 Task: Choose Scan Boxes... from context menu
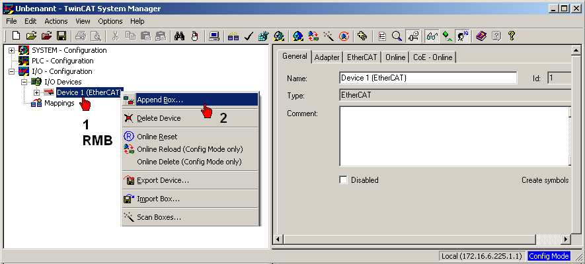tap(190, 217)
